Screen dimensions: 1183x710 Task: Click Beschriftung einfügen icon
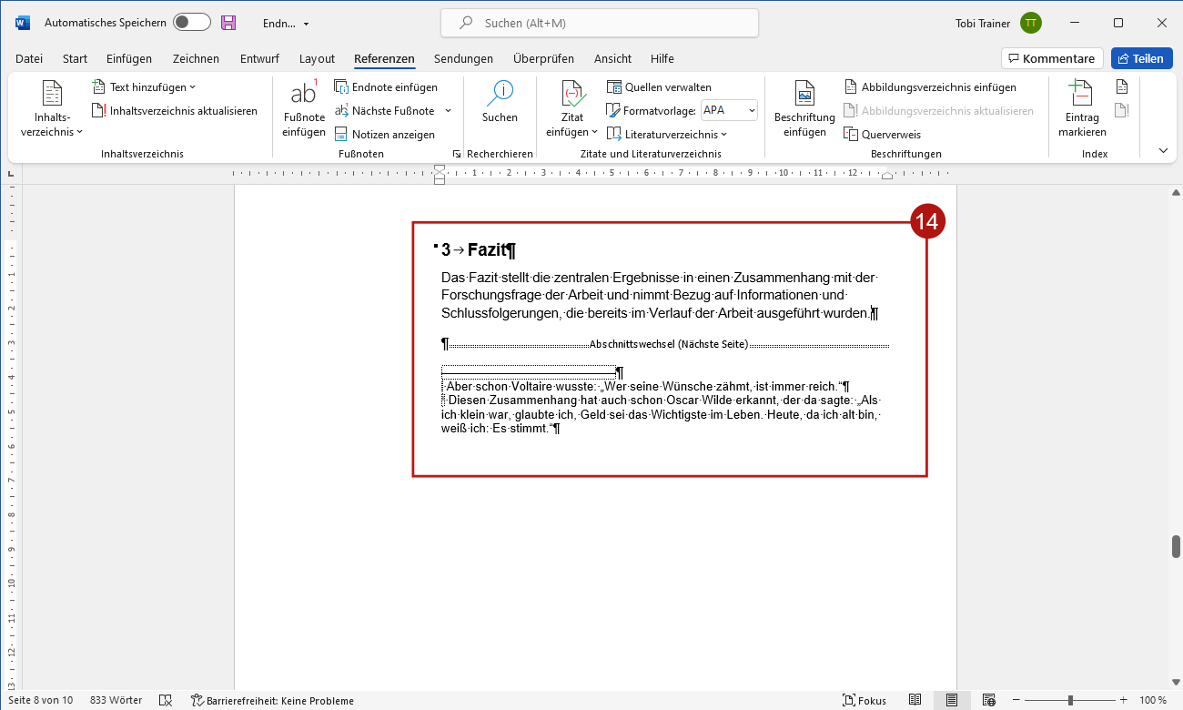804,95
